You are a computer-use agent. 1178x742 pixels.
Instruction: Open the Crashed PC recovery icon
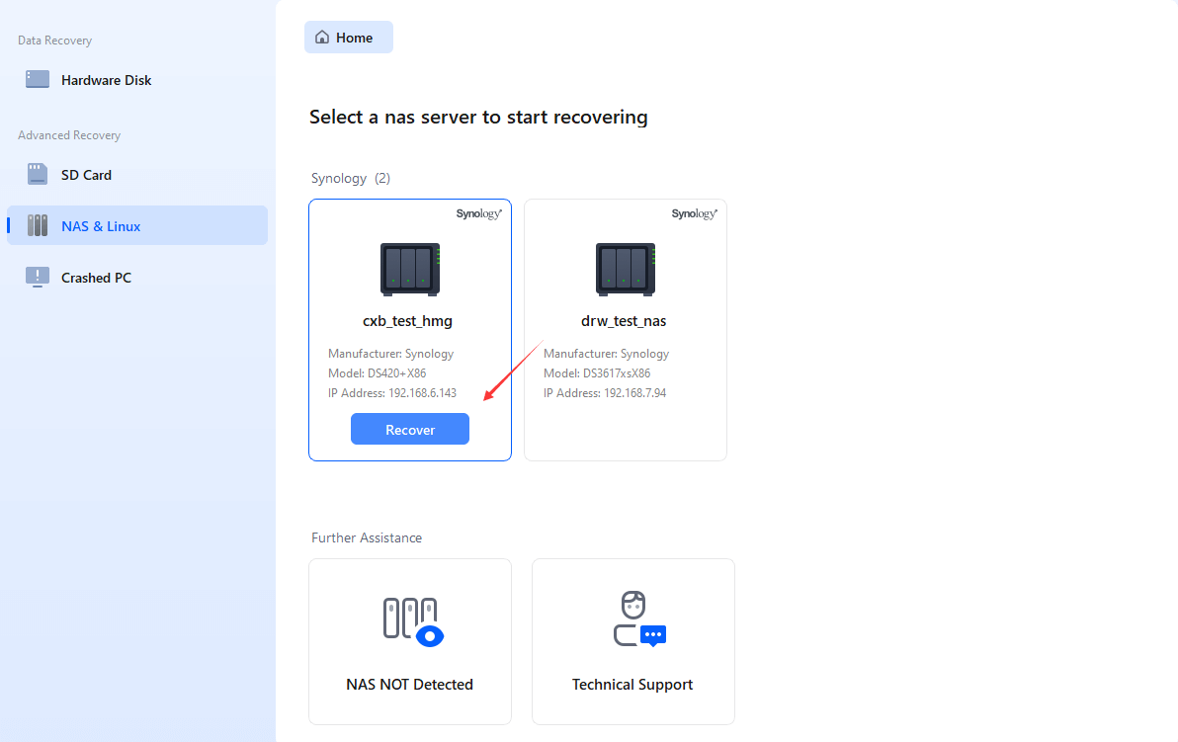coord(37,277)
